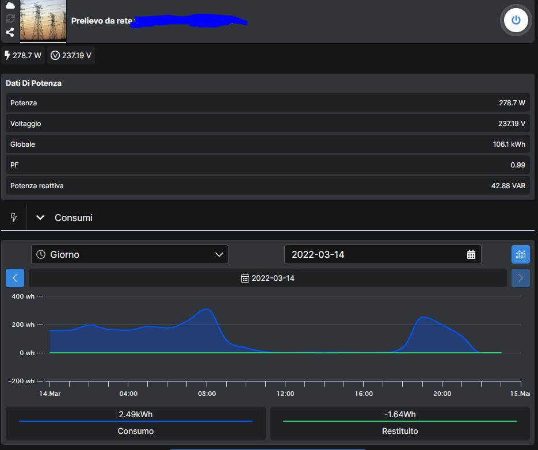538x450 pixels.
Task: Click the cloud connection icon
Action: pyautogui.click(x=10, y=5)
